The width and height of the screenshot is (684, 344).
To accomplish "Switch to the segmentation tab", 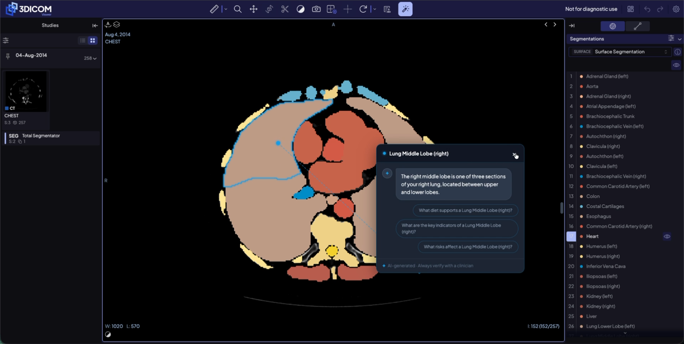I will (x=613, y=26).
